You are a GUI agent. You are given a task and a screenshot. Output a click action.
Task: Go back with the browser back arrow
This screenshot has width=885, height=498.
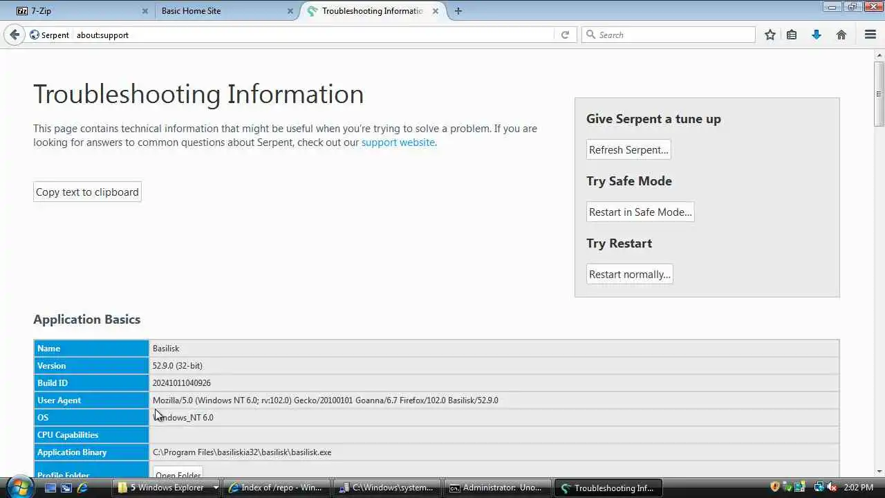click(15, 35)
